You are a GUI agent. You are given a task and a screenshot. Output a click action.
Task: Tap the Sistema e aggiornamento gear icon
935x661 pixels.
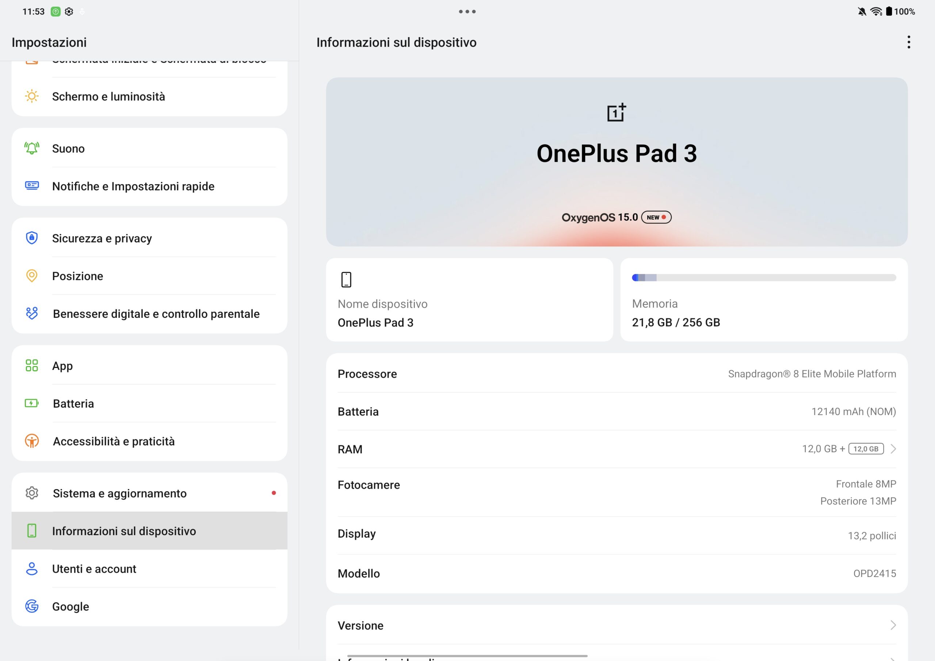[x=32, y=493]
